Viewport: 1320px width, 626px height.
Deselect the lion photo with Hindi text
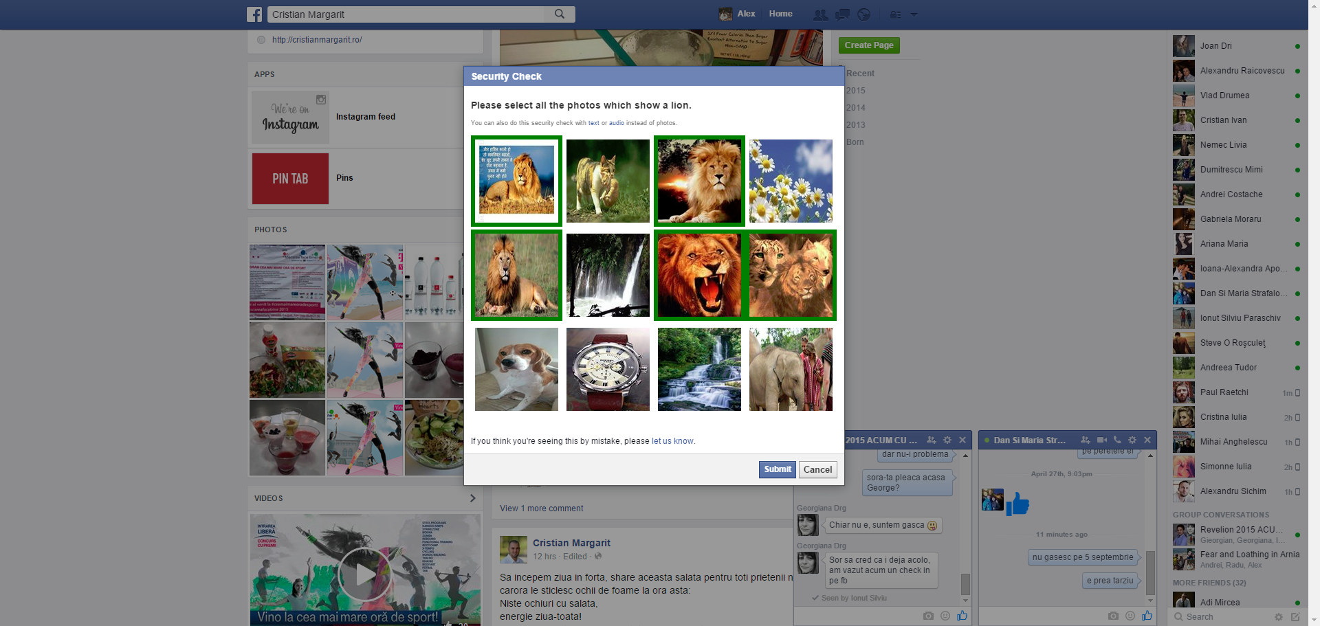(516, 181)
